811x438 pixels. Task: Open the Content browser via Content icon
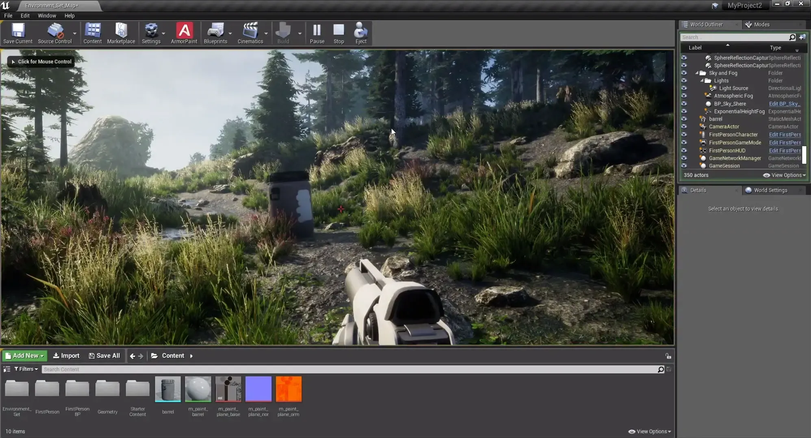(x=92, y=32)
